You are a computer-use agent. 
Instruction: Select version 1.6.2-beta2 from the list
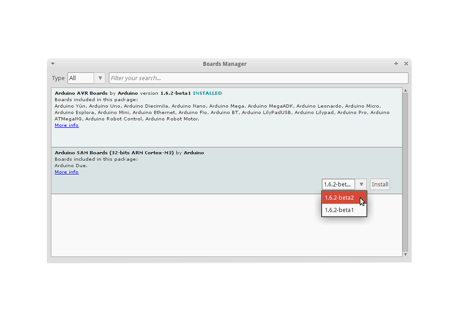pyautogui.click(x=344, y=198)
